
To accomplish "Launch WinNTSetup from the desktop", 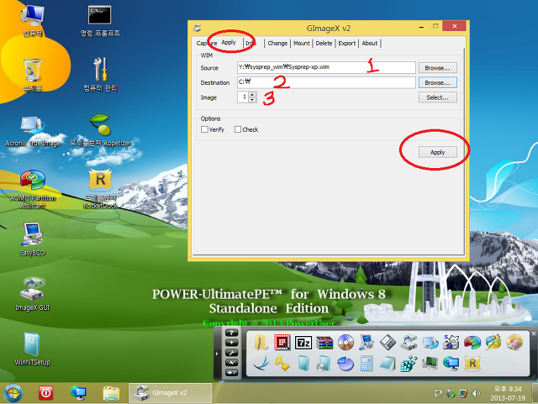I will (x=33, y=349).
